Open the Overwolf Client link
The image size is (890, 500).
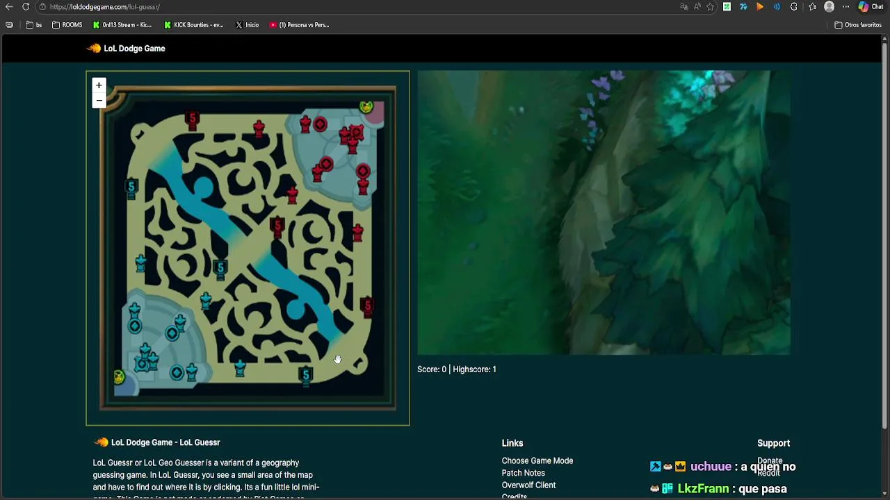point(528,485)
